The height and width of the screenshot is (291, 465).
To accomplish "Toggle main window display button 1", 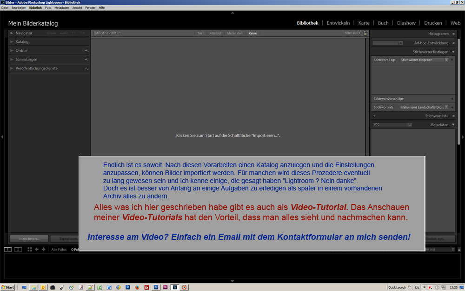I will [8, 250].
